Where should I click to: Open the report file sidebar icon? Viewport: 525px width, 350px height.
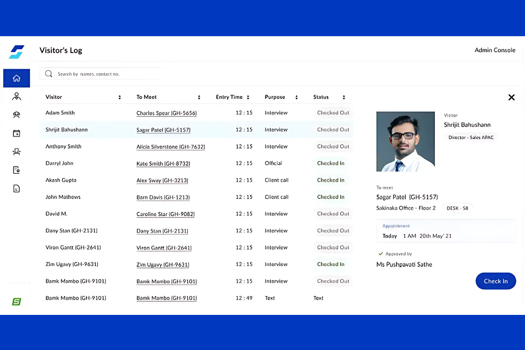tap(17, 189)
